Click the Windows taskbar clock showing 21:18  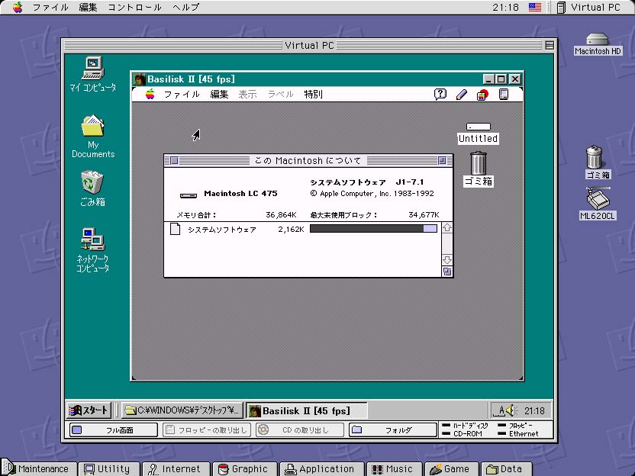pos(534,411)
